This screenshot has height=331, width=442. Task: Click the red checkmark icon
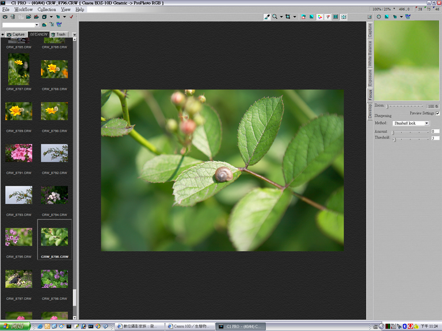tap(71, 17)
